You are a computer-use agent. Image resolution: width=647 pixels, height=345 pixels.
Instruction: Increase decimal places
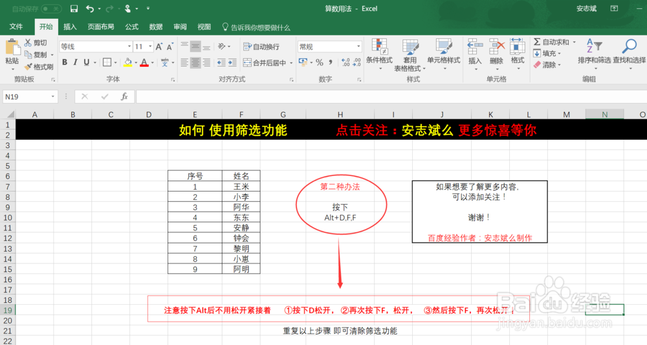[x=345, y=62]
